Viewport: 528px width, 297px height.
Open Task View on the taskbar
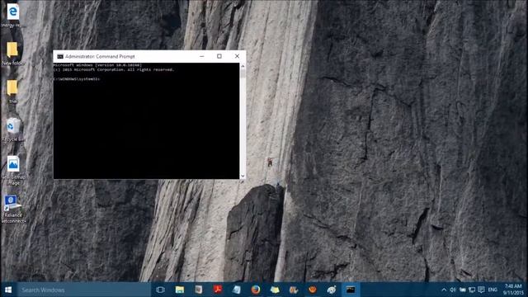(160, 290)
